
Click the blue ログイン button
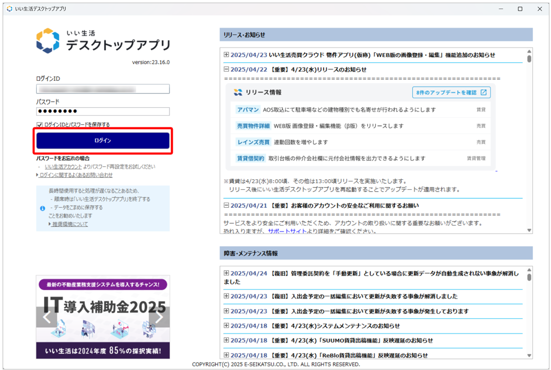103,140
